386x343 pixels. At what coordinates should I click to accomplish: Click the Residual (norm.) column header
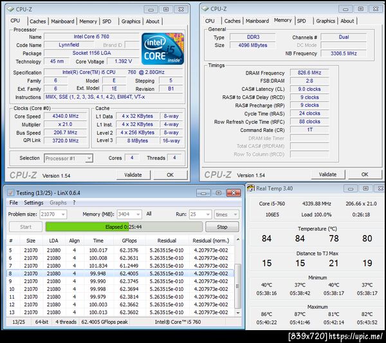tap(211, 241)
